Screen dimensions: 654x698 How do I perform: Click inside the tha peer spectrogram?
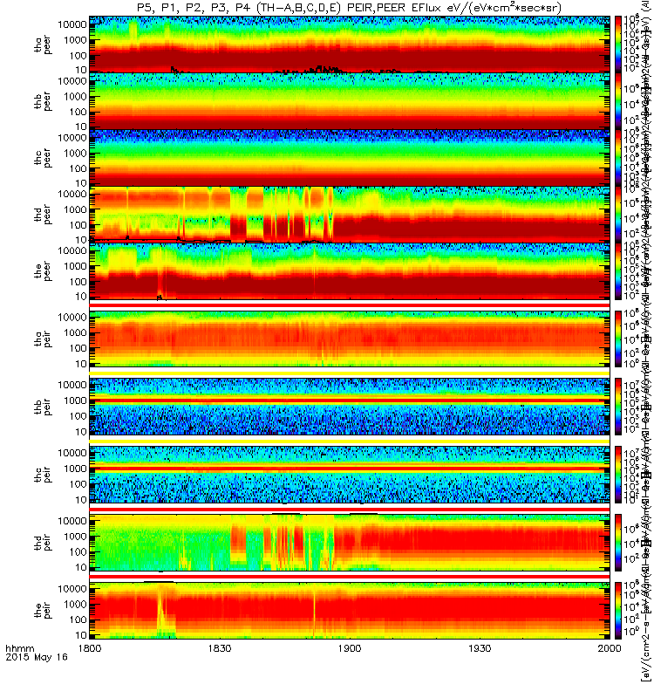tap(350, 44)
